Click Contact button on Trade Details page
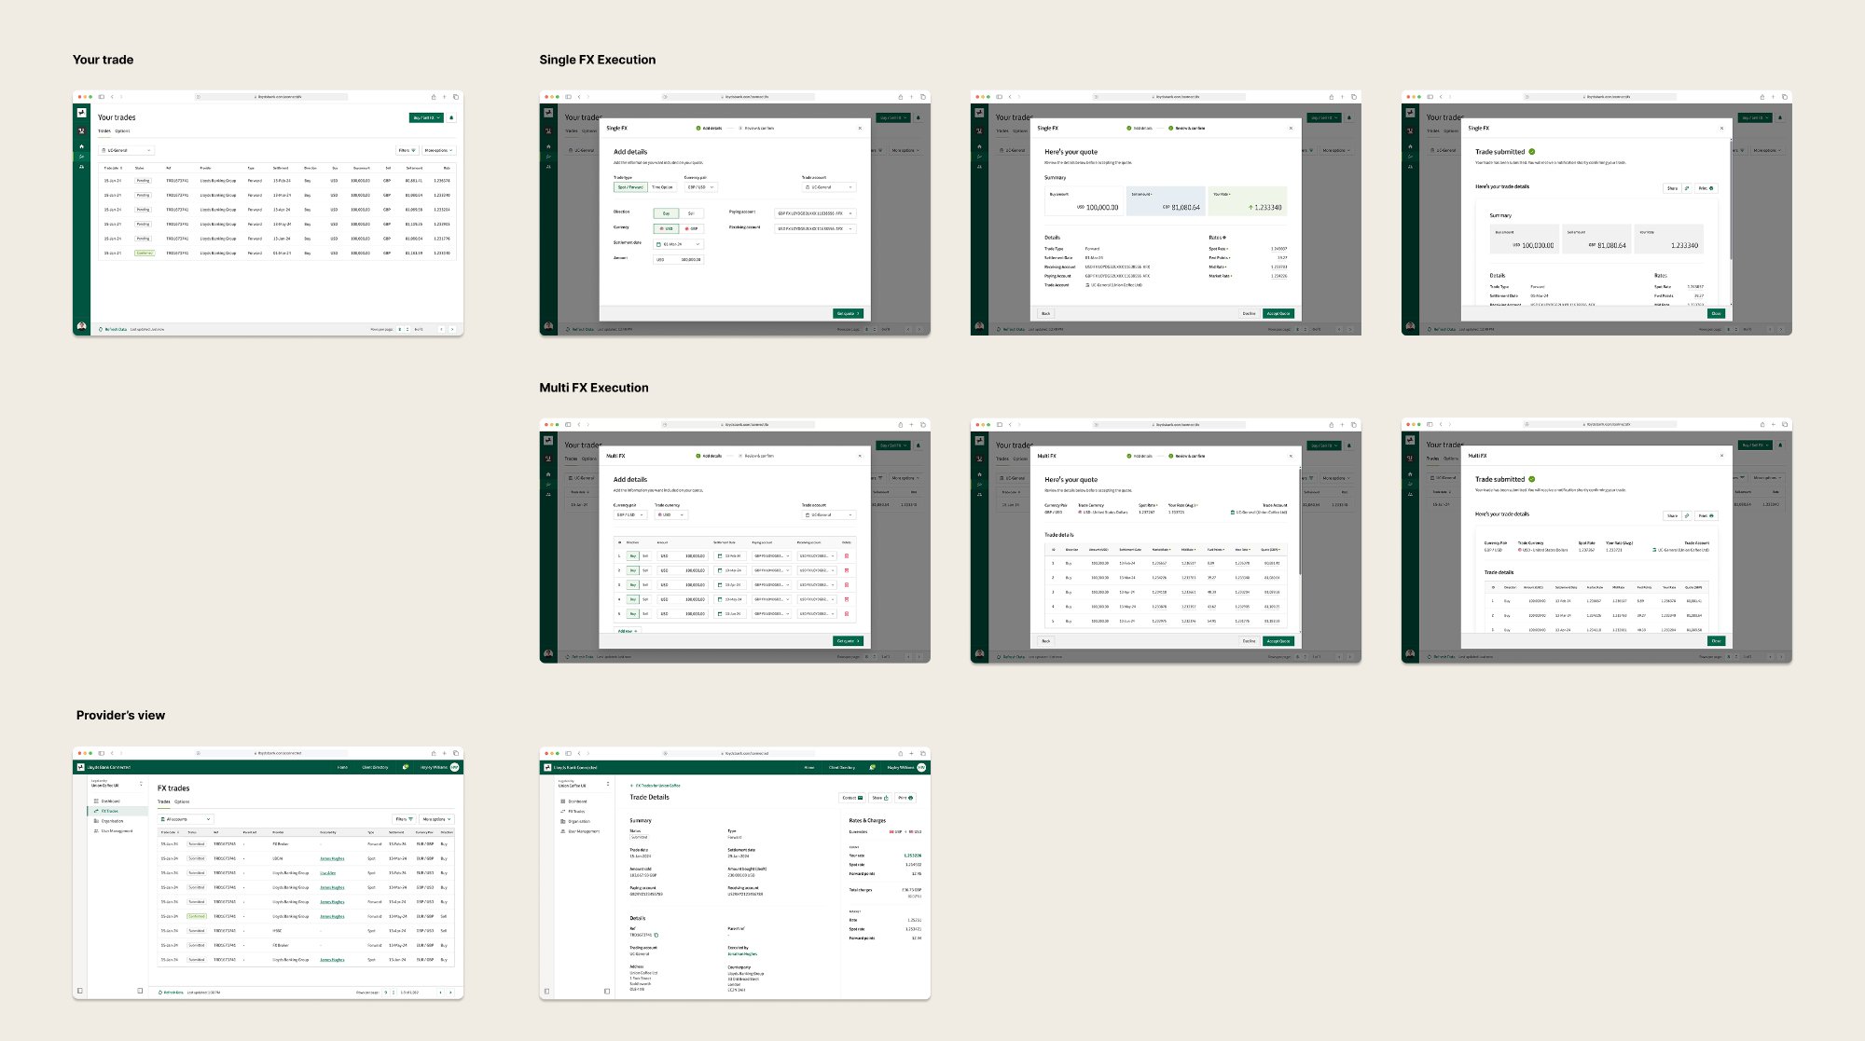This screenshot has width=1865, height=1041. (852, 798)
